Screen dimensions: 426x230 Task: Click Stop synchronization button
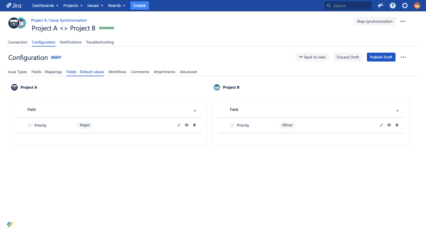375,21
